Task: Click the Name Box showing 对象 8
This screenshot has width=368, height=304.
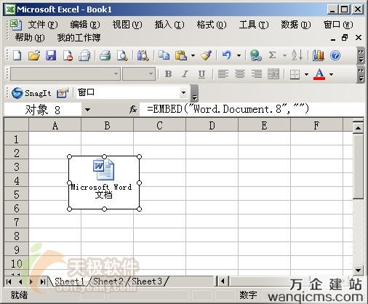Action: coord(43,110)
